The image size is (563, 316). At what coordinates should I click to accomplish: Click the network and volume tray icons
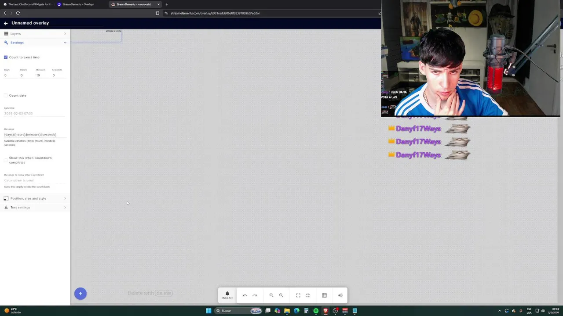pyautogui.click(x=540, y=311)
